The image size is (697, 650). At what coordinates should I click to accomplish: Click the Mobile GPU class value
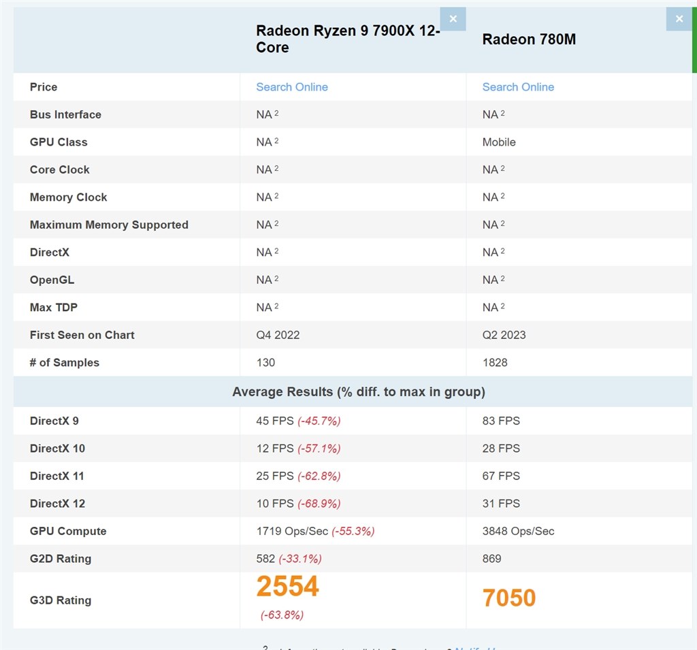tap(499, 142)
